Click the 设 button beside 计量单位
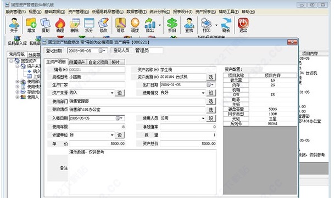The image size is (335, 198). [120, 135]
